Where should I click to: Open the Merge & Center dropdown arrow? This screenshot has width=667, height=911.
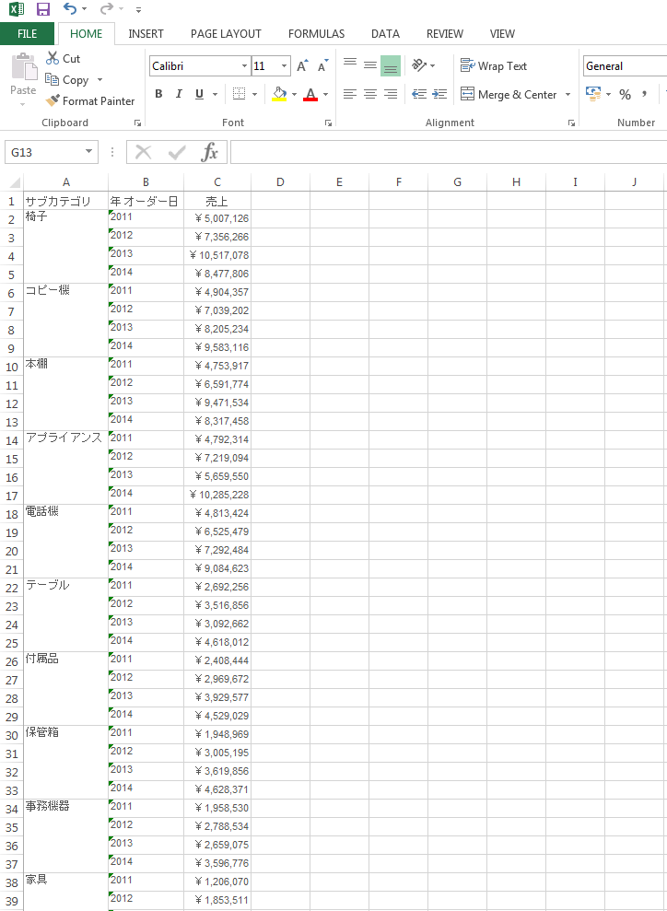pyautogui.click(x=568, y=94)
